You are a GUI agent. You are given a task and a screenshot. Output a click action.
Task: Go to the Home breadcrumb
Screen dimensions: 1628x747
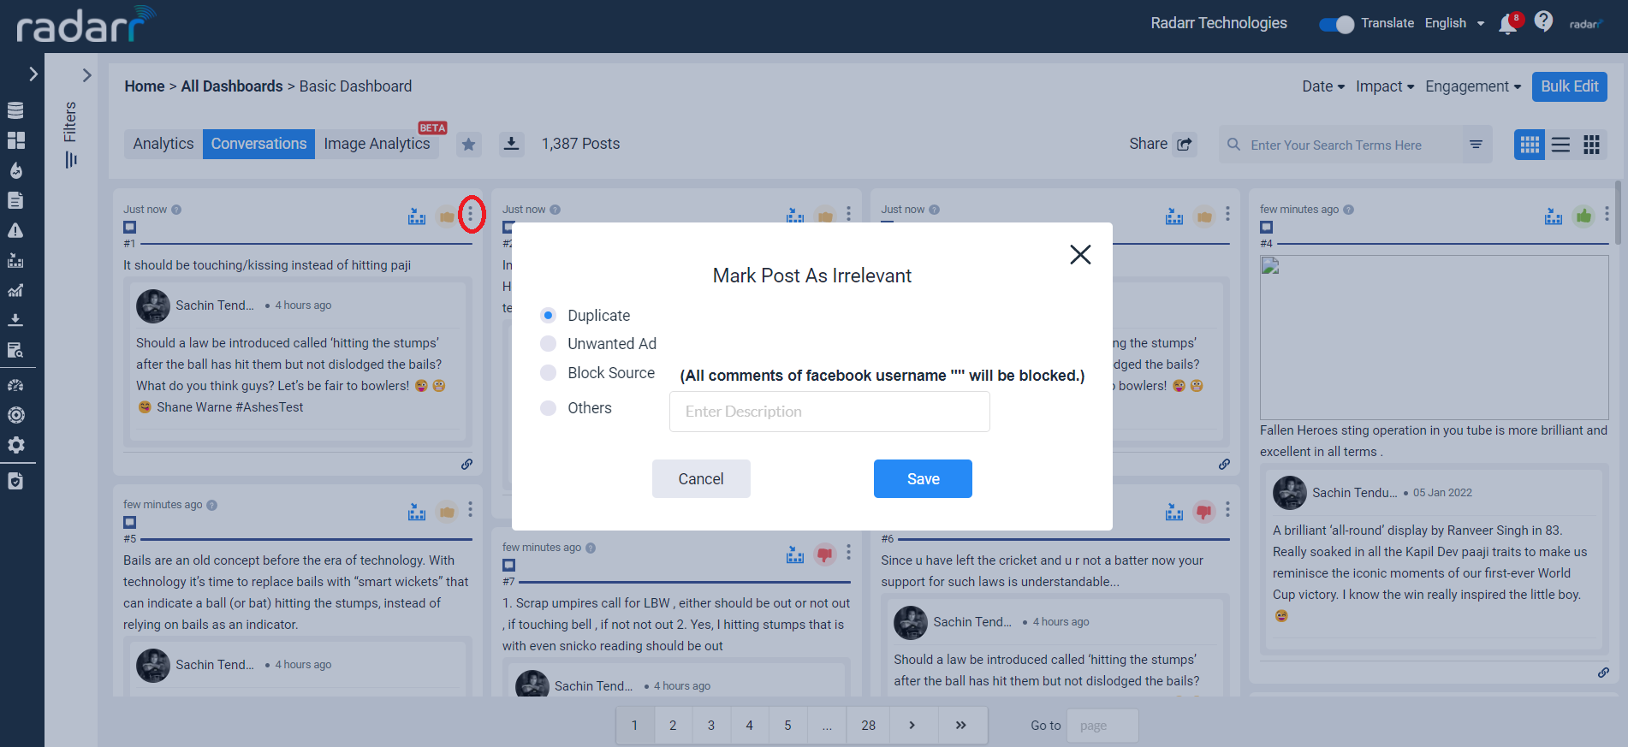[145, 86]
